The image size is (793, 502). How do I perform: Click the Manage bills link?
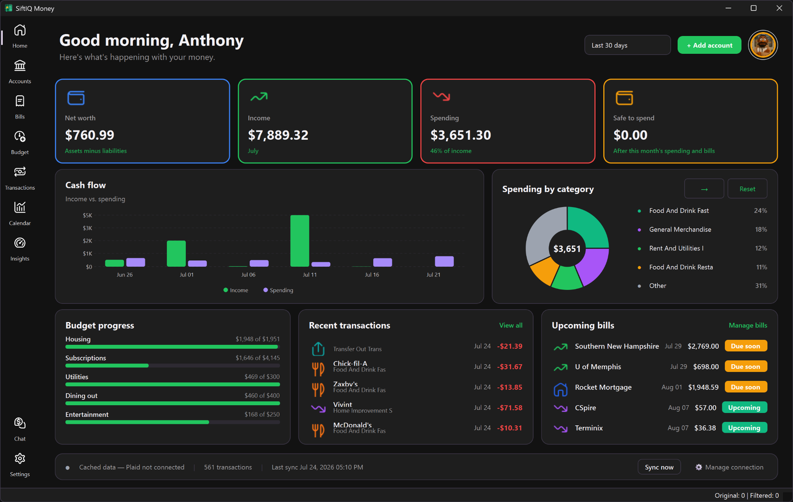748,326
